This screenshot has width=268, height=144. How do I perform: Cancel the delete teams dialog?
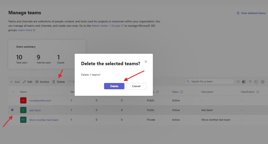(136, 86)
